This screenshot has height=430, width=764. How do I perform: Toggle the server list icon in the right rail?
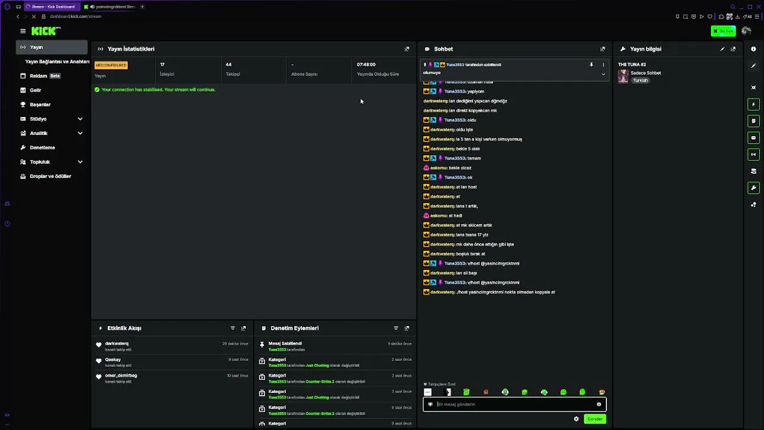tap(753, 171)
